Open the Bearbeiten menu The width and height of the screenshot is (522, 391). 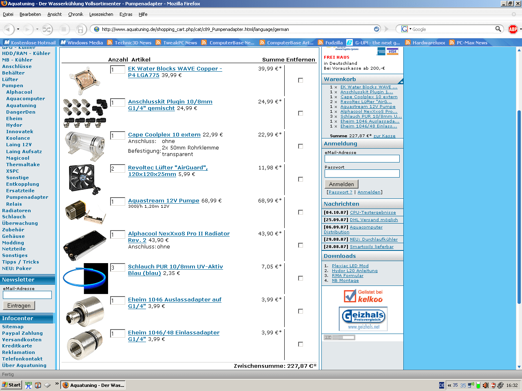click(30, 14)
